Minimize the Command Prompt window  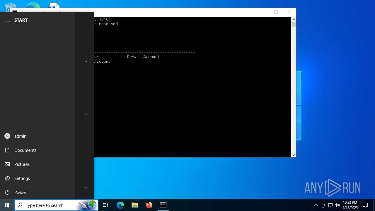point(262,12)
